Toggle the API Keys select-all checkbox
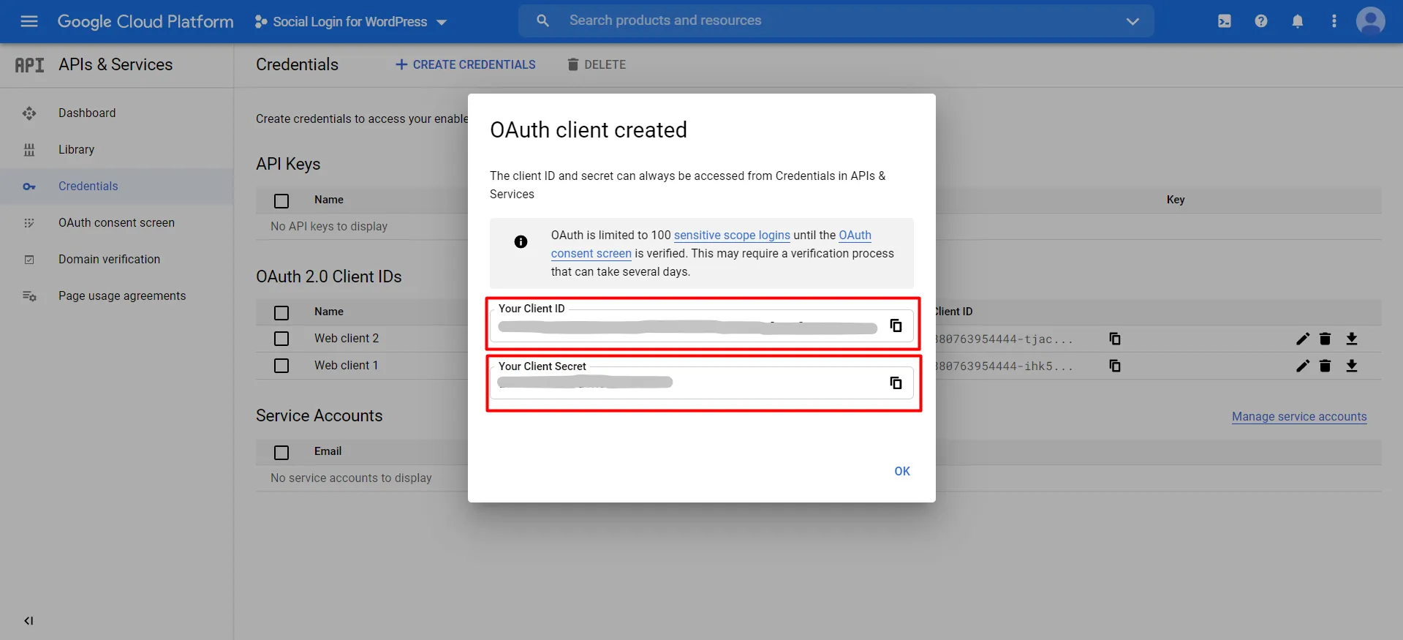 tap(281, 201)
